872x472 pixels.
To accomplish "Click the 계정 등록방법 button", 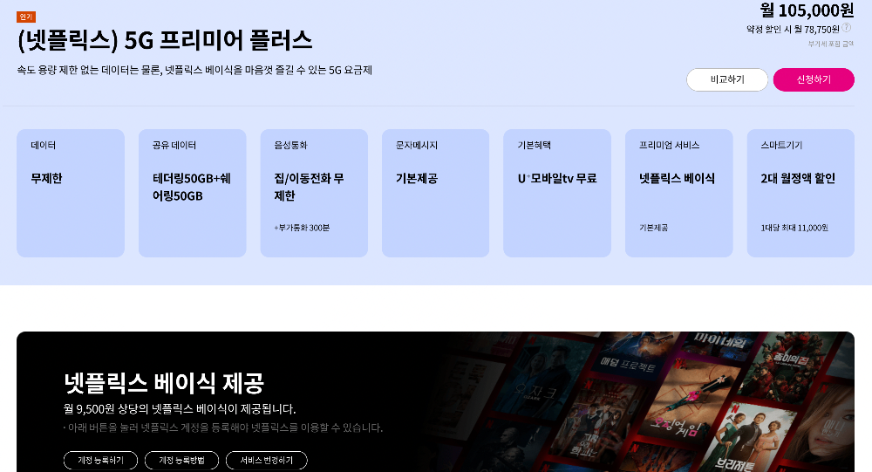I will click(x=182, y=461).
